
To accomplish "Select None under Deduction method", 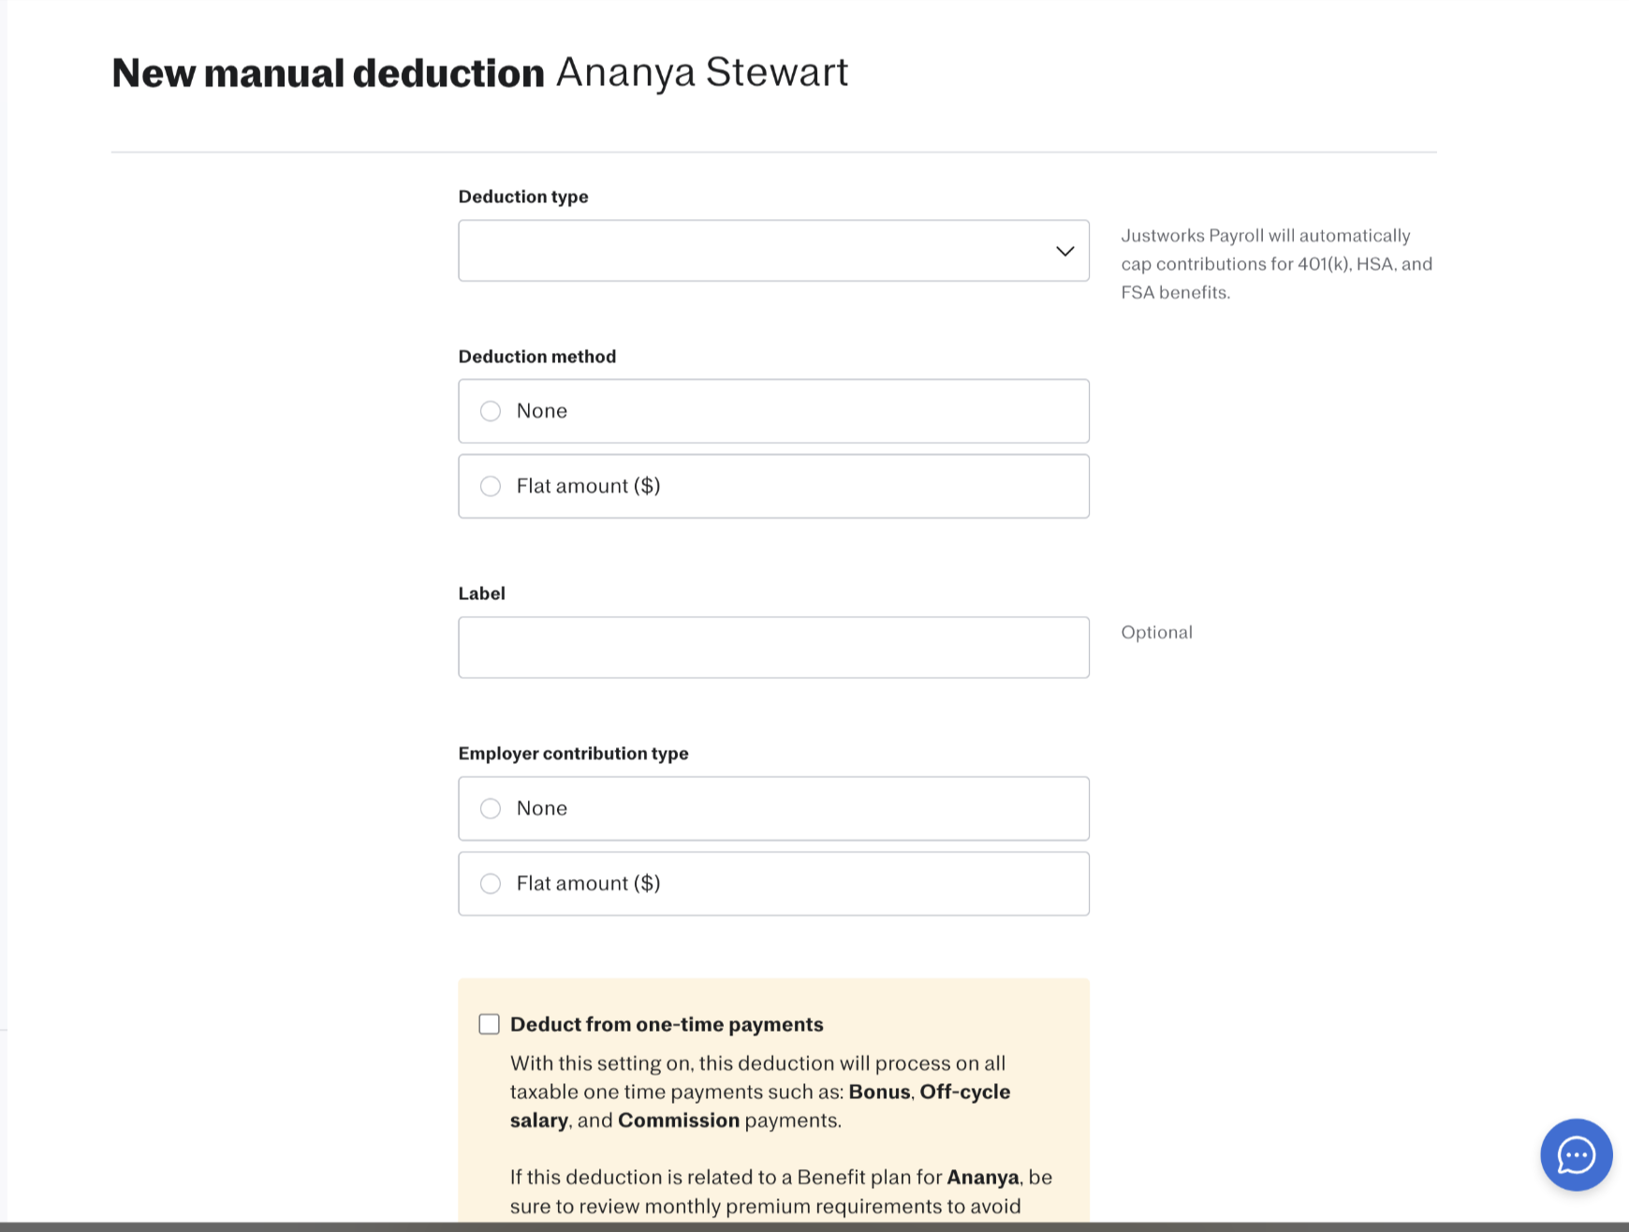I will click(773, 411).
